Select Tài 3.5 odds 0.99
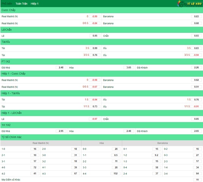Viewport: 203px width, 182px height. (x=95, y=48)
